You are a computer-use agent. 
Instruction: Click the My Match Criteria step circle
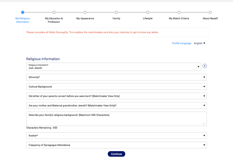pyautogui.click(x=179, y=12)
